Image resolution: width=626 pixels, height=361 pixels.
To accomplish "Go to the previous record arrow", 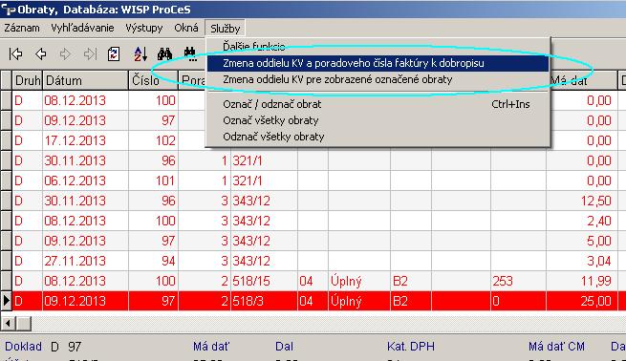I will 41,53.
